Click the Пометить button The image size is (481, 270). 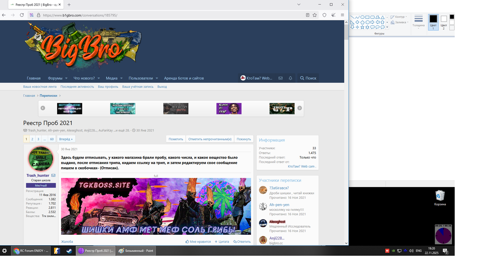[176, 139]
